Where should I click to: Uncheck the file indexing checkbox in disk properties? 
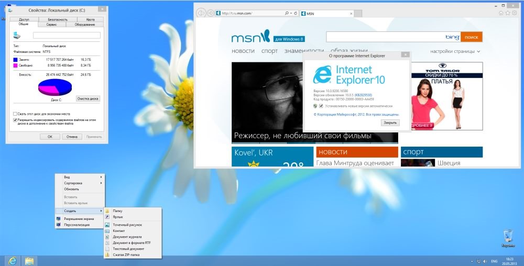coord(15,119)
